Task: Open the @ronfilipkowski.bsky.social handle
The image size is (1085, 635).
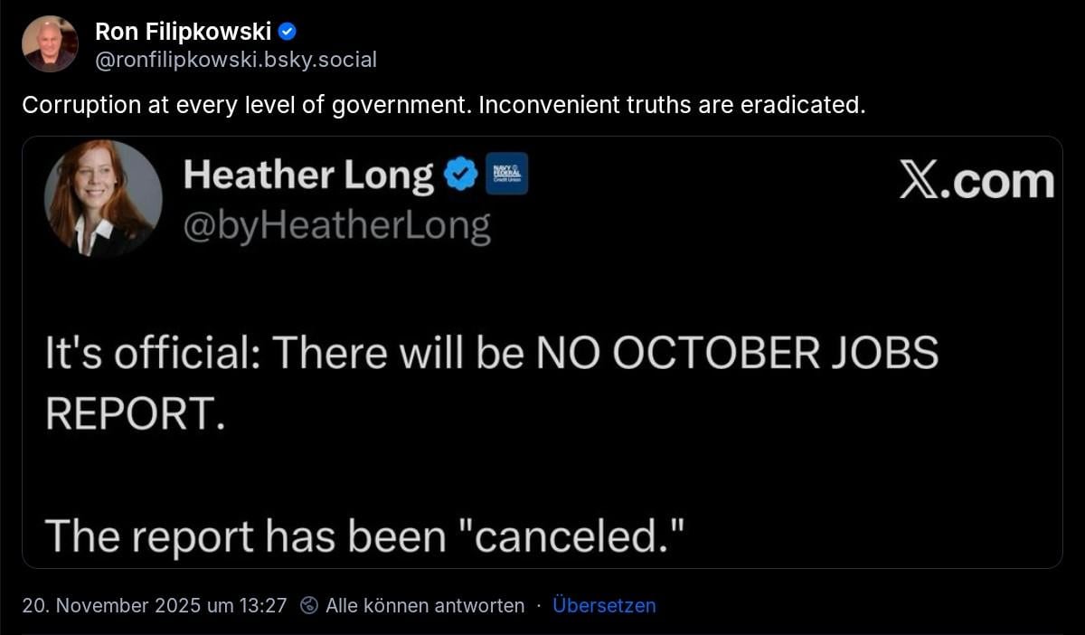Action: (x=235, y=60)
